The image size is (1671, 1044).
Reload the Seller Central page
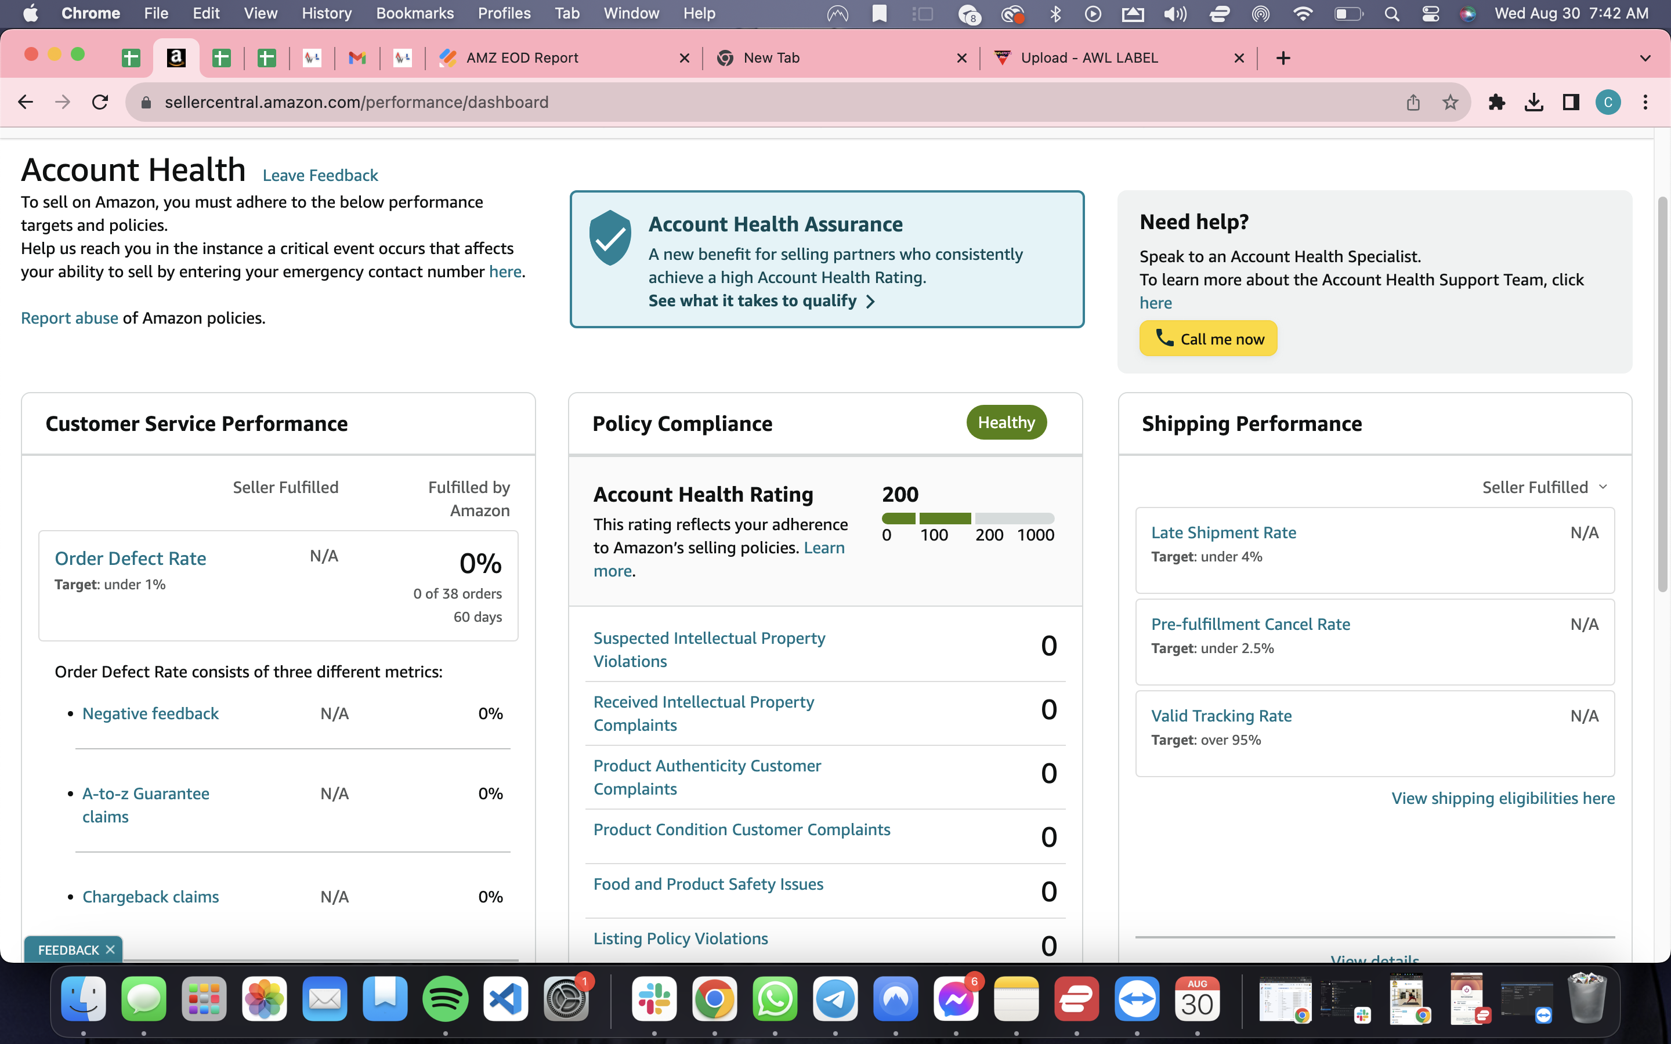pos(100,102)
